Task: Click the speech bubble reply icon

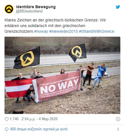Action: [x=6, y=129]
